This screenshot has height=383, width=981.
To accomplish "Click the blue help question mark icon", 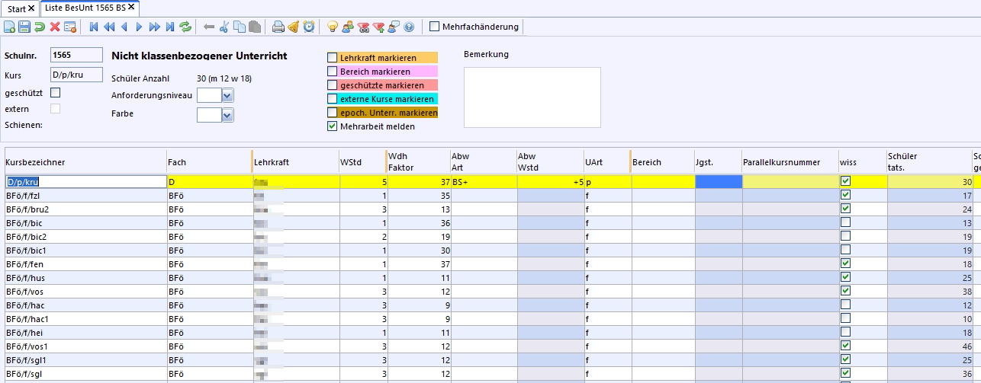I will 409,27.
